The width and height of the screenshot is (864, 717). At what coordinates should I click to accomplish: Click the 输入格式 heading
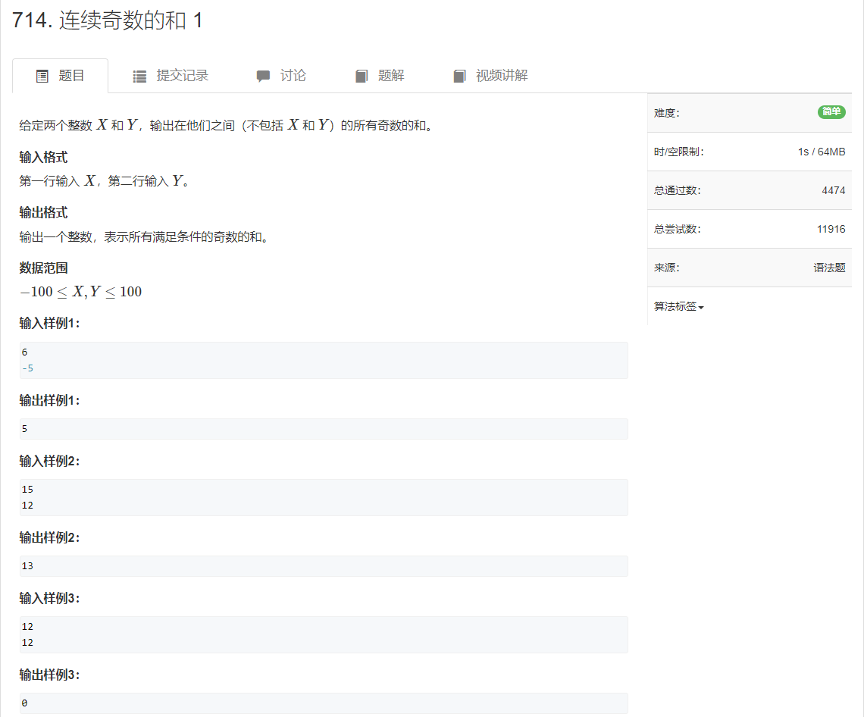43,158
